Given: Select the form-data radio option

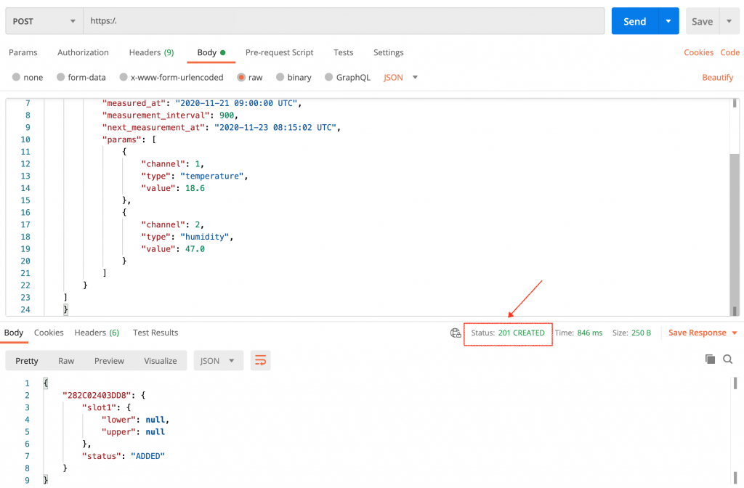Looking at the screenshot, I should tap(61, 77).
